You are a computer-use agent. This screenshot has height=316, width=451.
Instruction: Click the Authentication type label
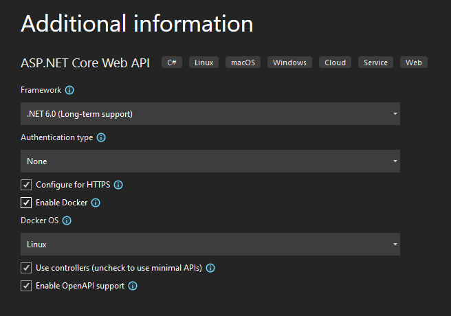point(56,137)
